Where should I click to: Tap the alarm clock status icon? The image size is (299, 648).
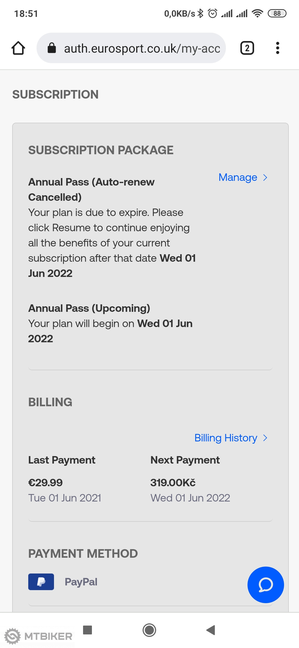tap(212, 13)
